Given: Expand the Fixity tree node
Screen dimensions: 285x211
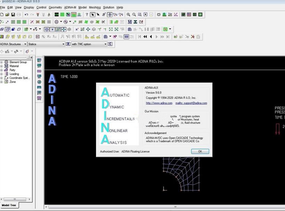Looking at the screenshot, I should click(x=1, y=70).
